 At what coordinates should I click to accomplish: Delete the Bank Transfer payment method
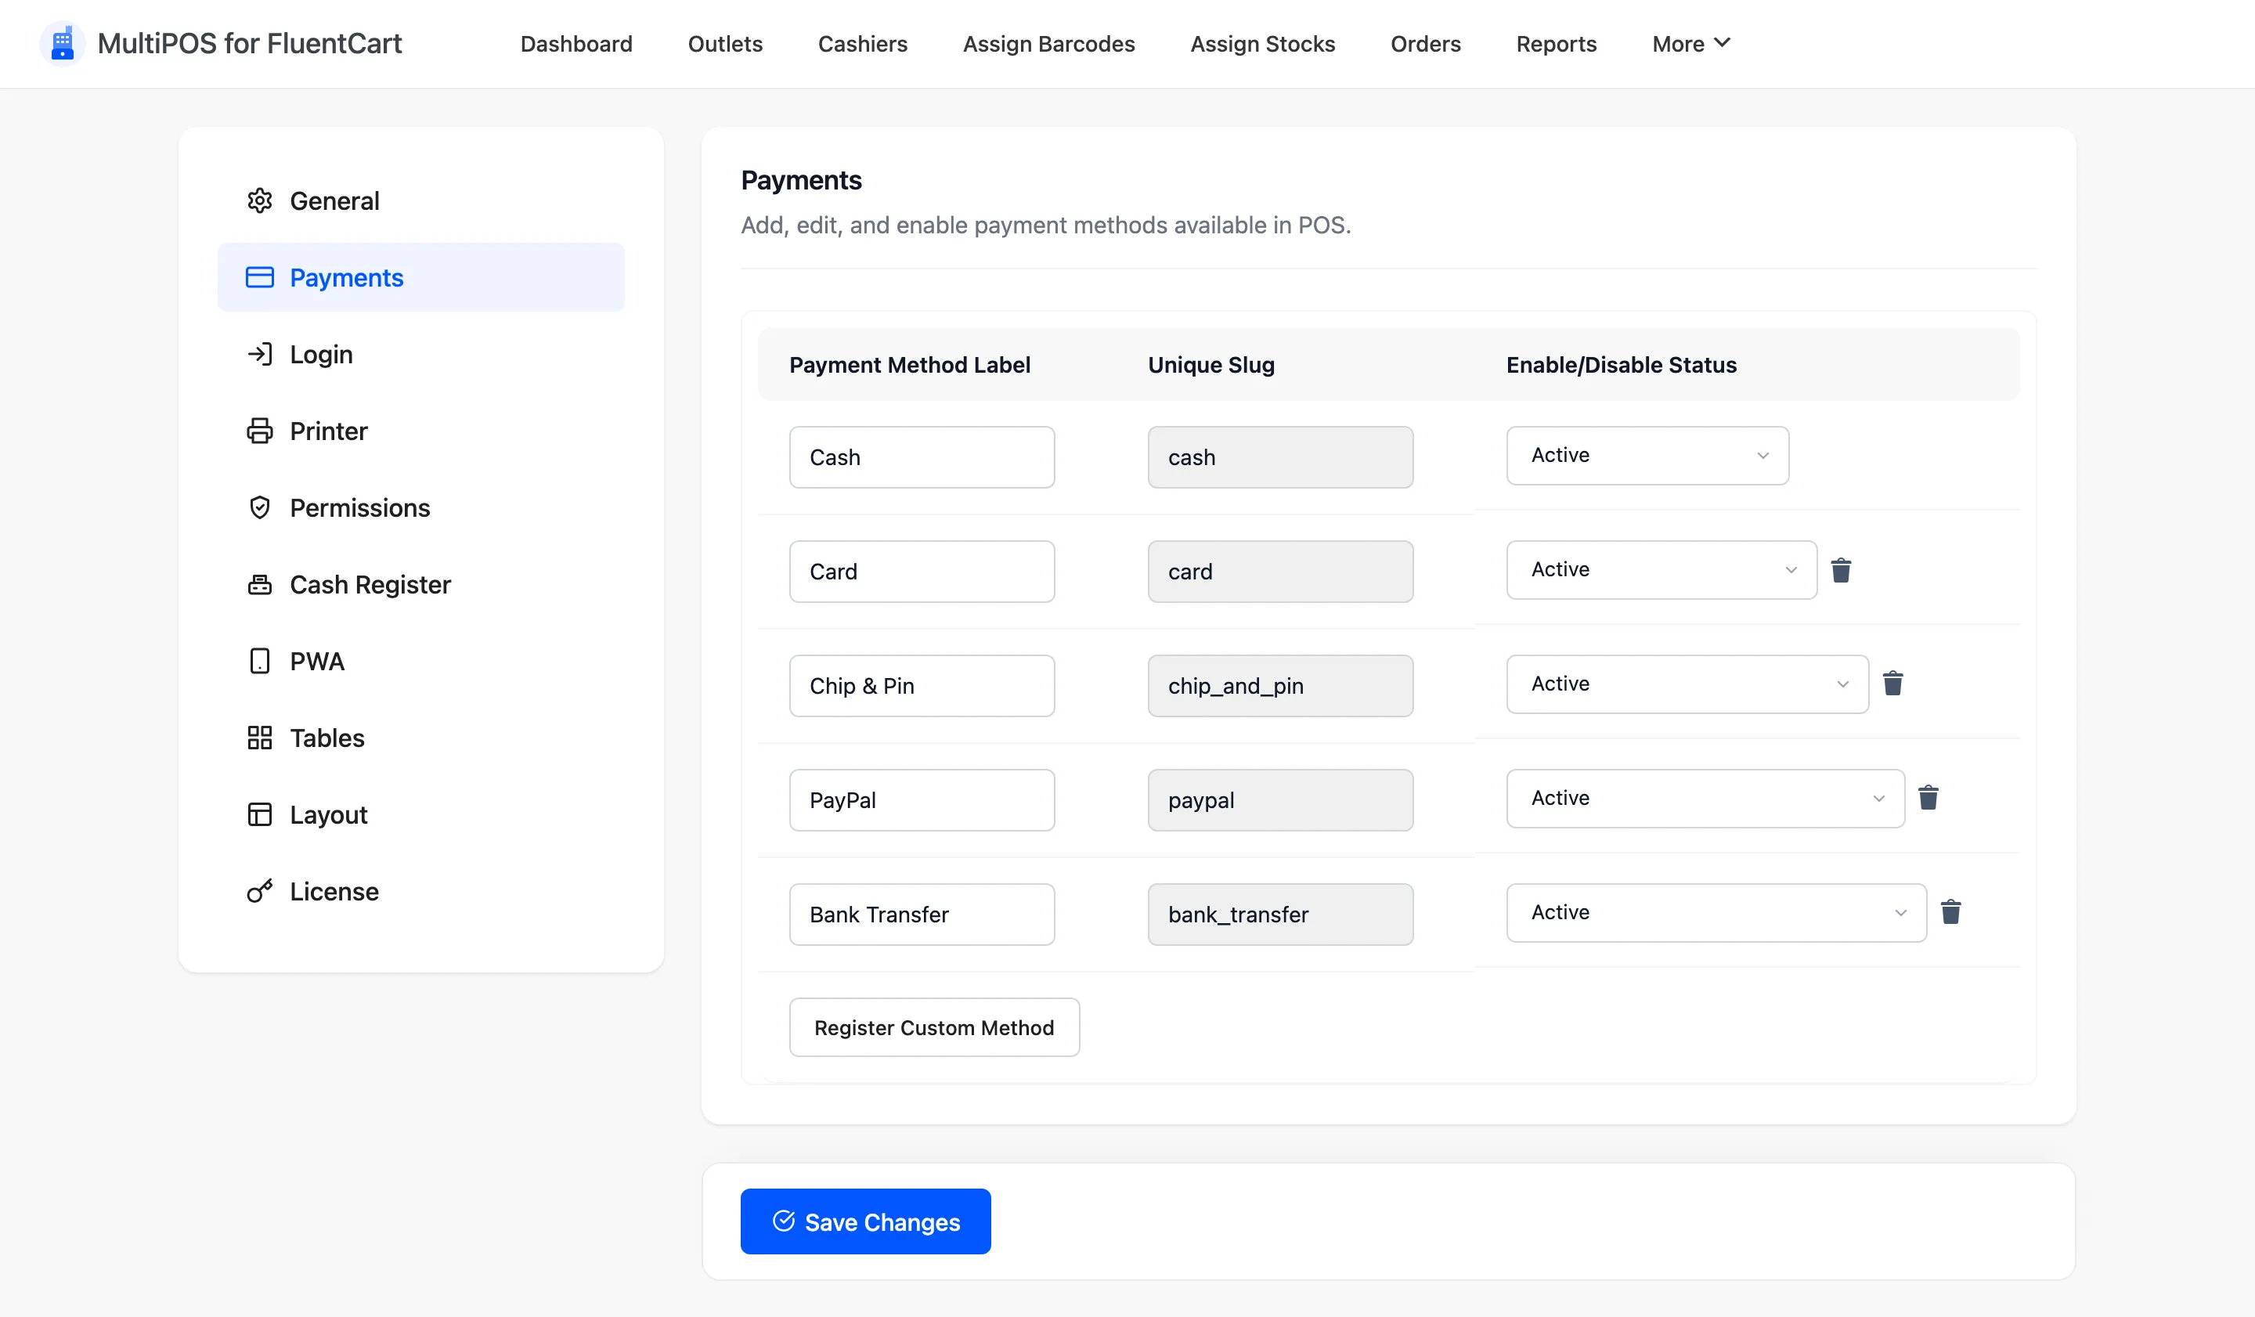pyautogui.click(x=1950, y=913)
